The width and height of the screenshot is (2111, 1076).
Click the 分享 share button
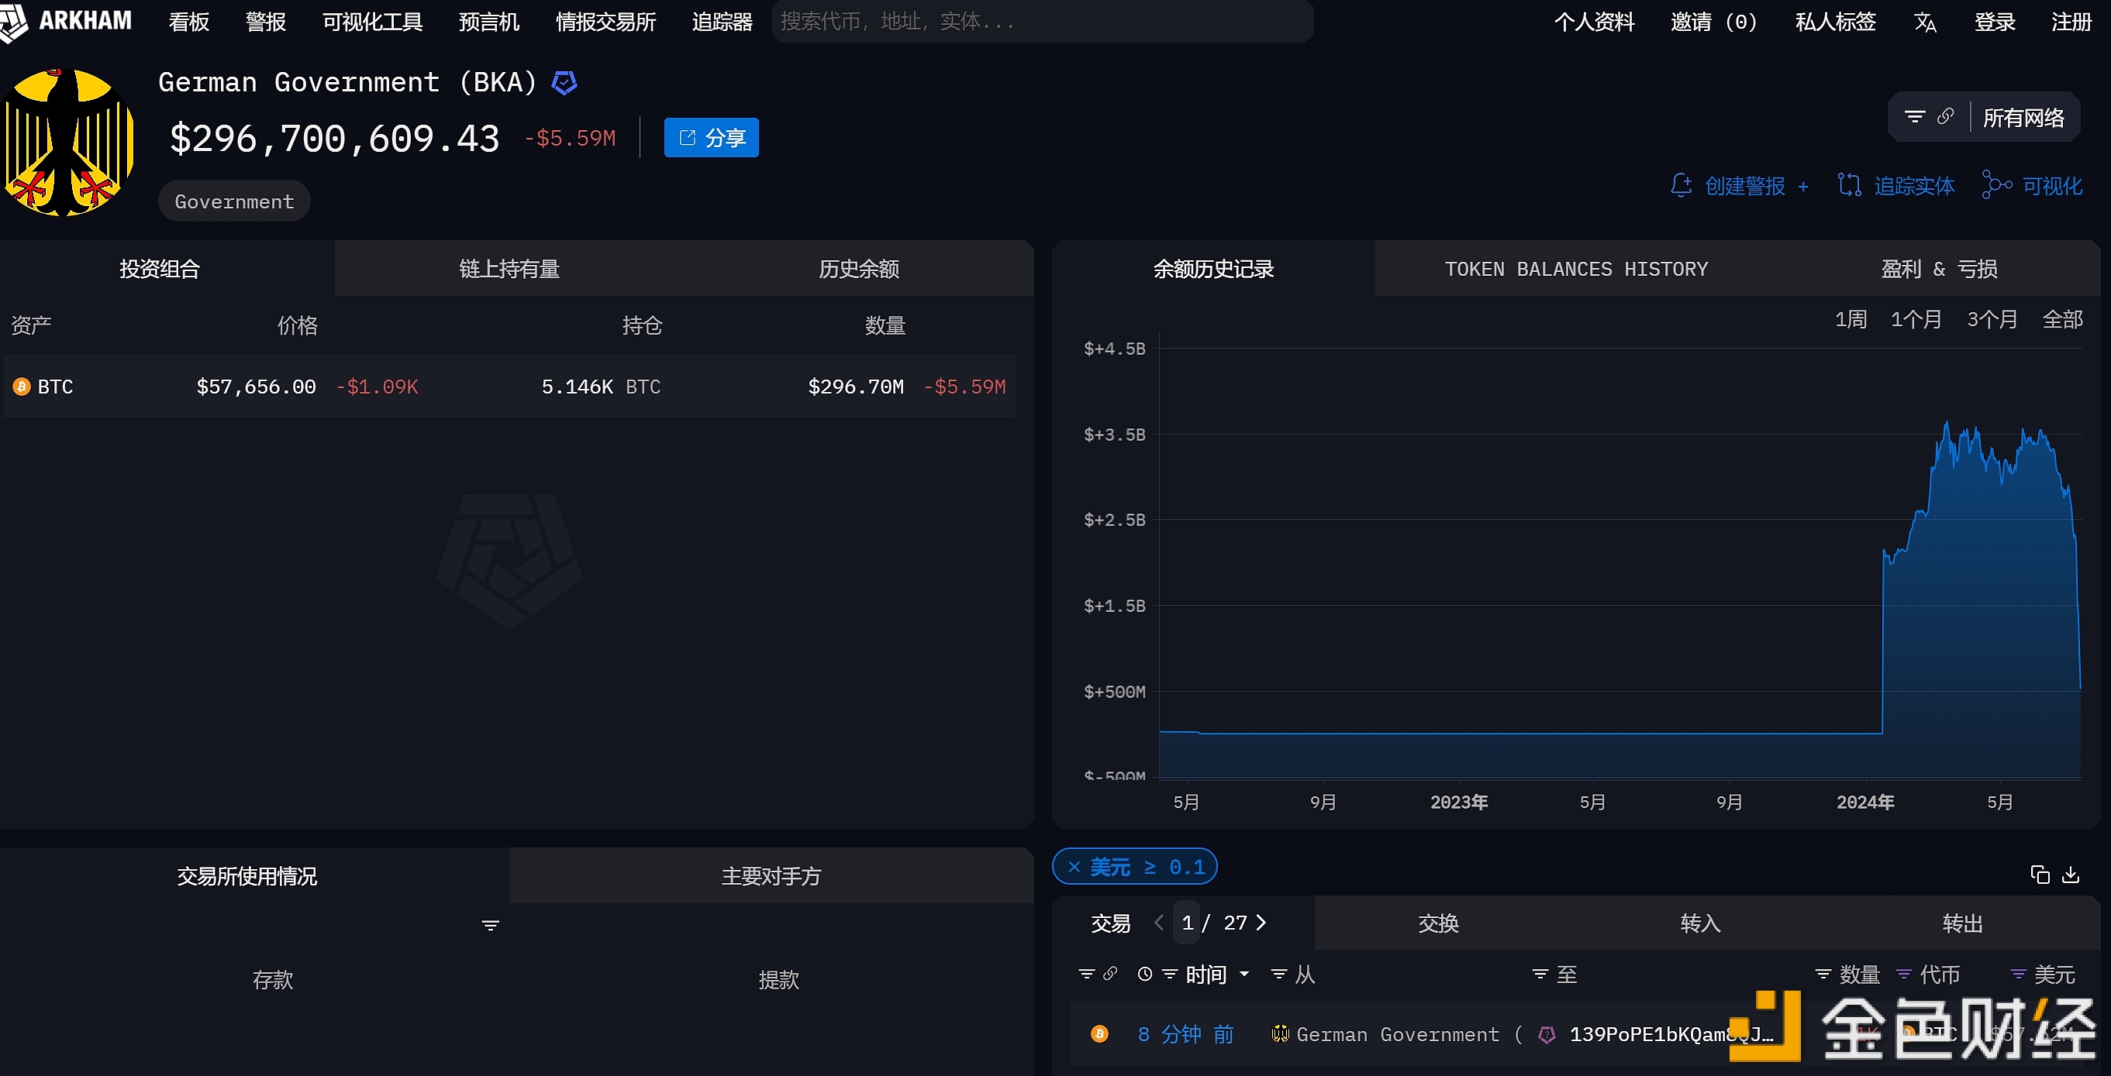(x=710, y=138)
